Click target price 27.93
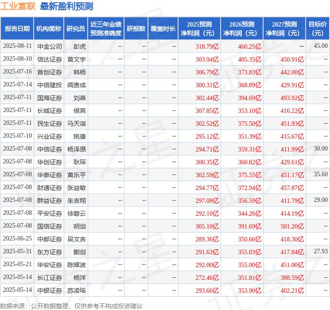The image size is (330, 310). 321,251
